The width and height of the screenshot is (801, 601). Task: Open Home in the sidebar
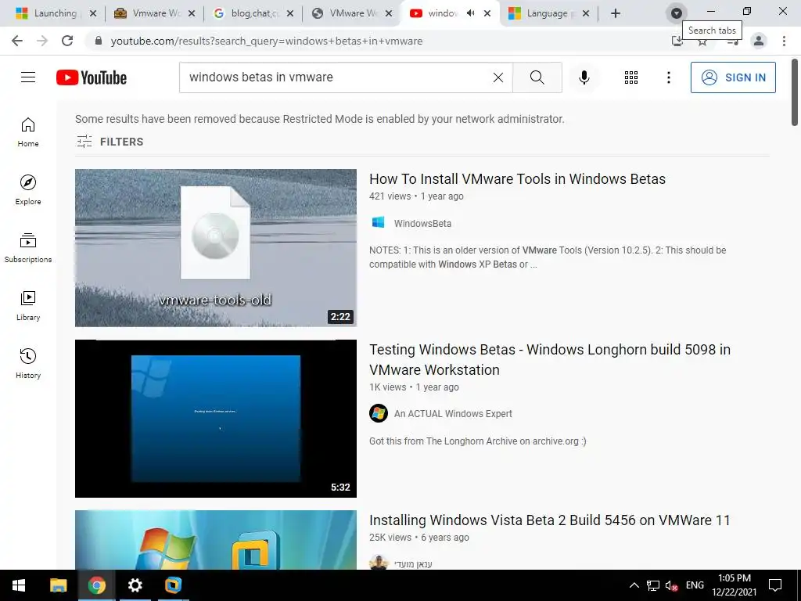tap(28, 132)
